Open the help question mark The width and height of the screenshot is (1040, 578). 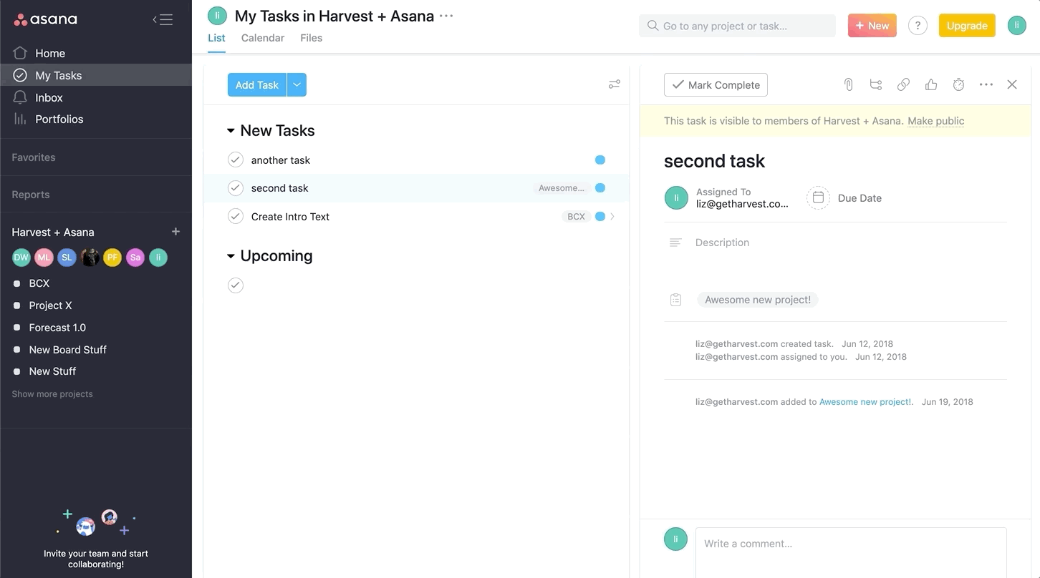918,26
